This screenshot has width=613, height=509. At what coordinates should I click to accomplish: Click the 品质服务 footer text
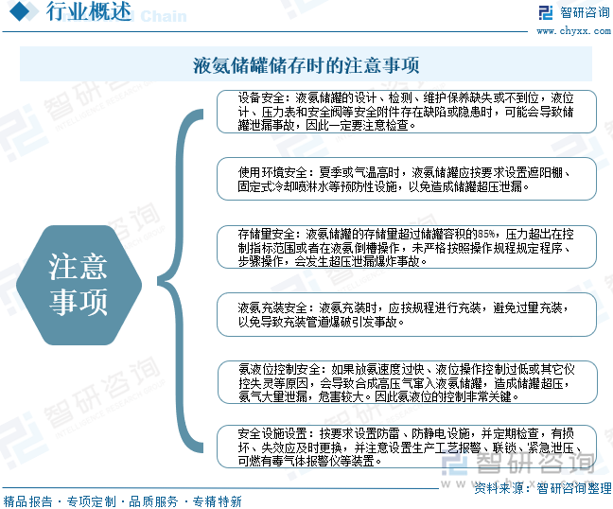click(153, 501)
